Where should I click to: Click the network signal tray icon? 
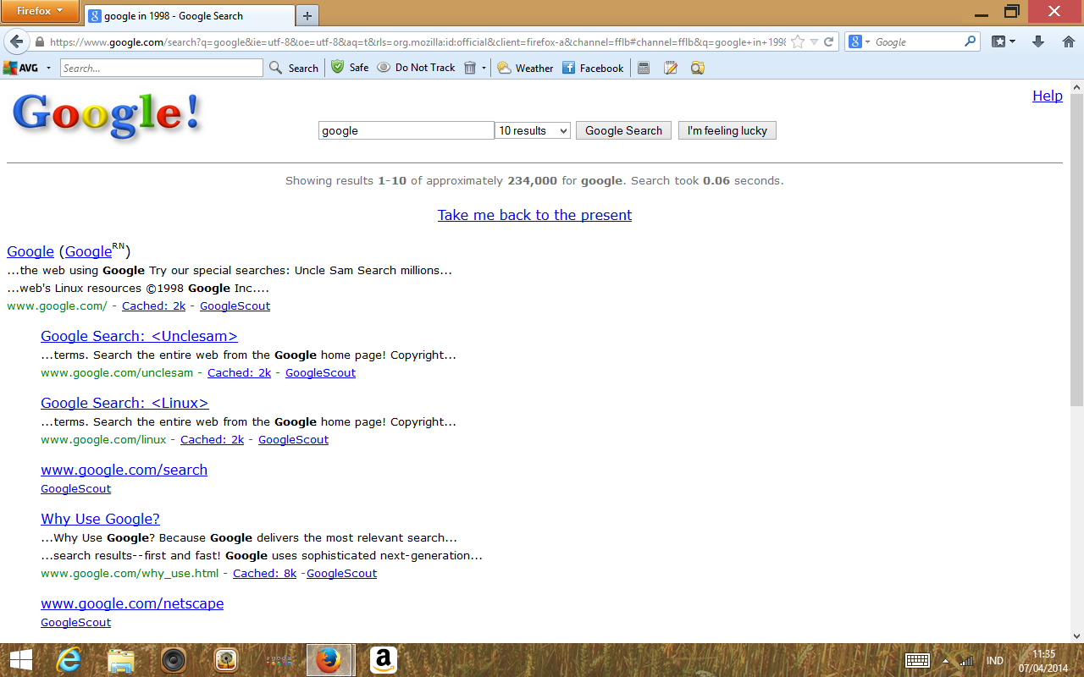[x=966, y=660]
